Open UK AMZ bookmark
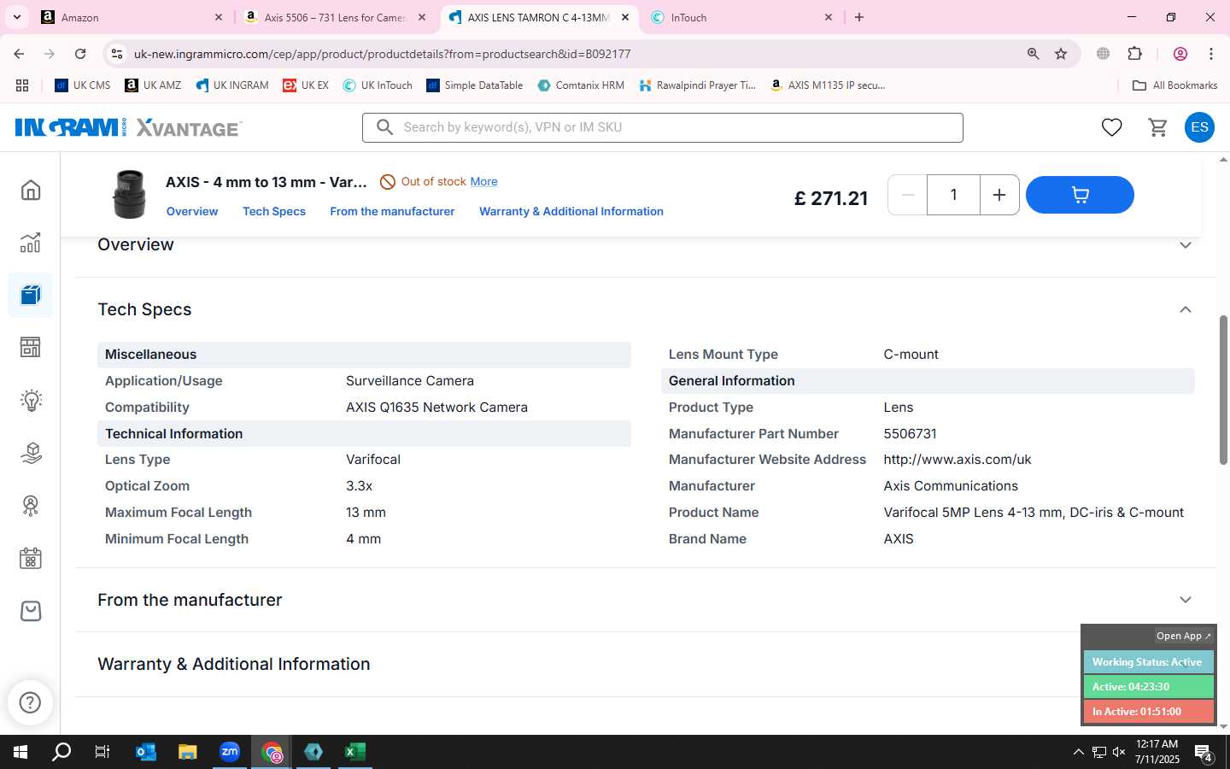The width and height of the screenshot is (1230, 769). click(x=153, y=85)
